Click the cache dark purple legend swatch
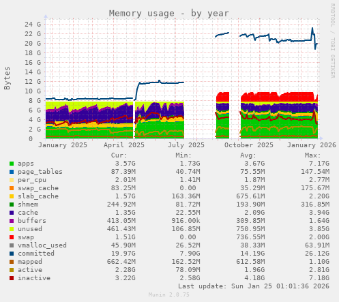Viewport: 339px width, 302px height. tap(12, 213)
